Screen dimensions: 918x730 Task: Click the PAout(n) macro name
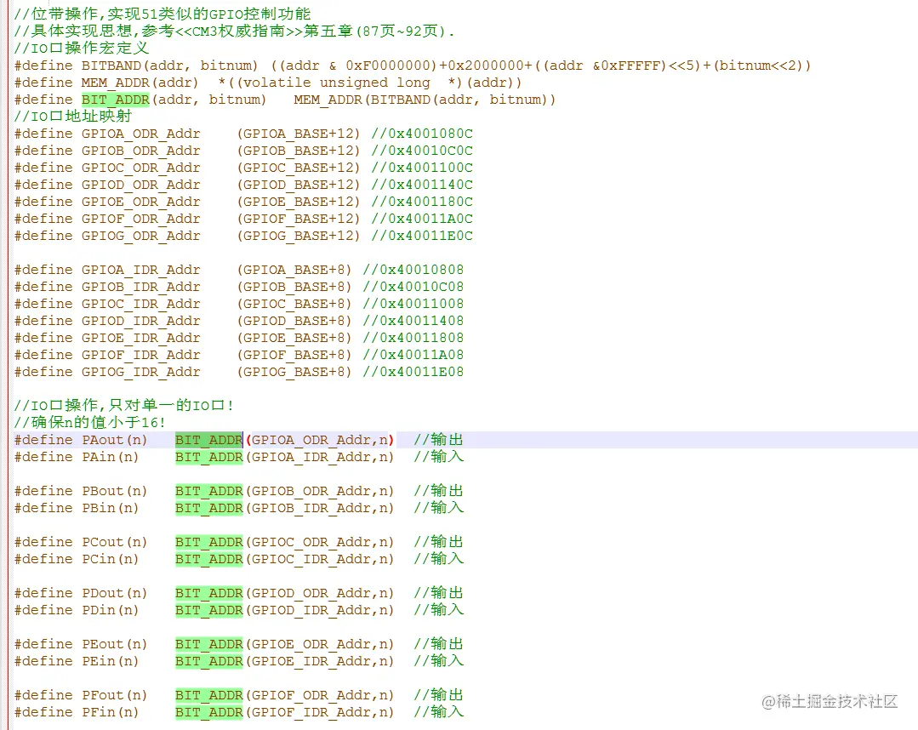(x=114, y=440)
